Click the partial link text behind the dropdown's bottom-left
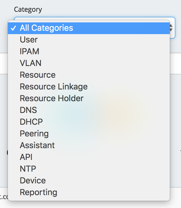This screenshot has width=181, height=208. [4, 197]
